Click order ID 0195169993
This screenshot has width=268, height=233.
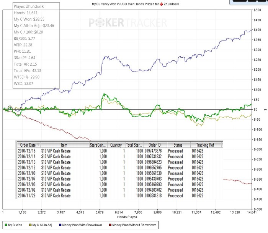tap(153, 184)
